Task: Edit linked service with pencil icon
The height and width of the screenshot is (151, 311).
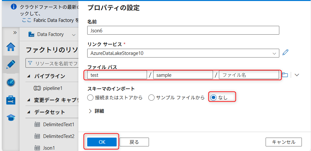Action: click(x=285, y=52)
